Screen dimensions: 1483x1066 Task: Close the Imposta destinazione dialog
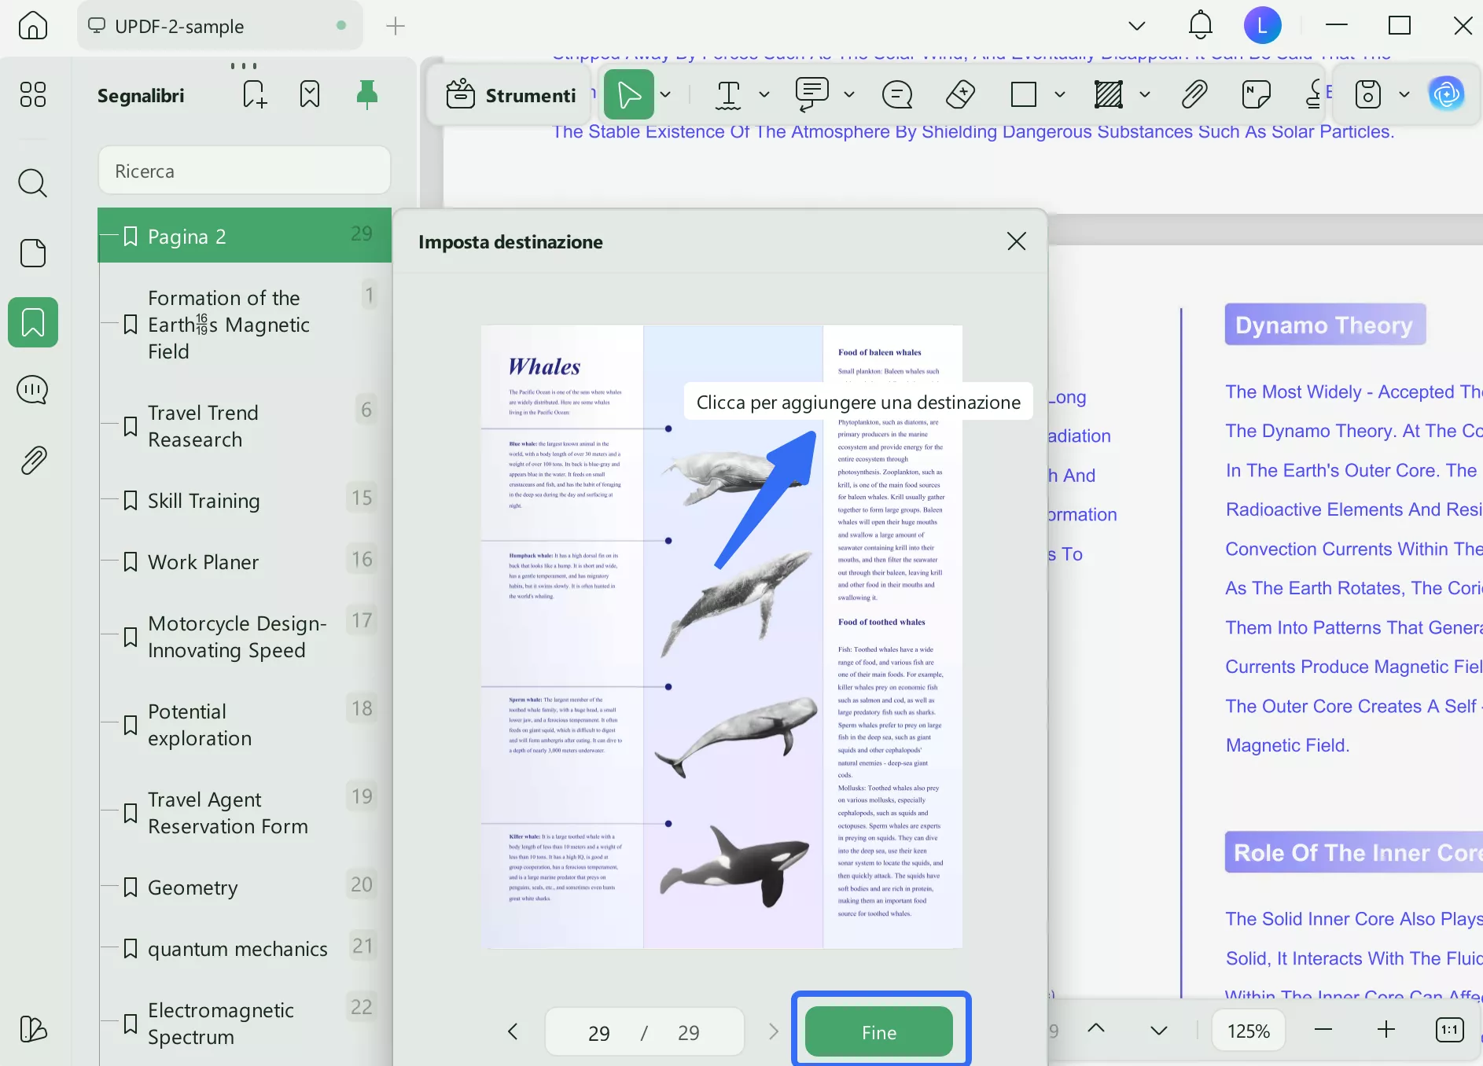[1016, 241]
